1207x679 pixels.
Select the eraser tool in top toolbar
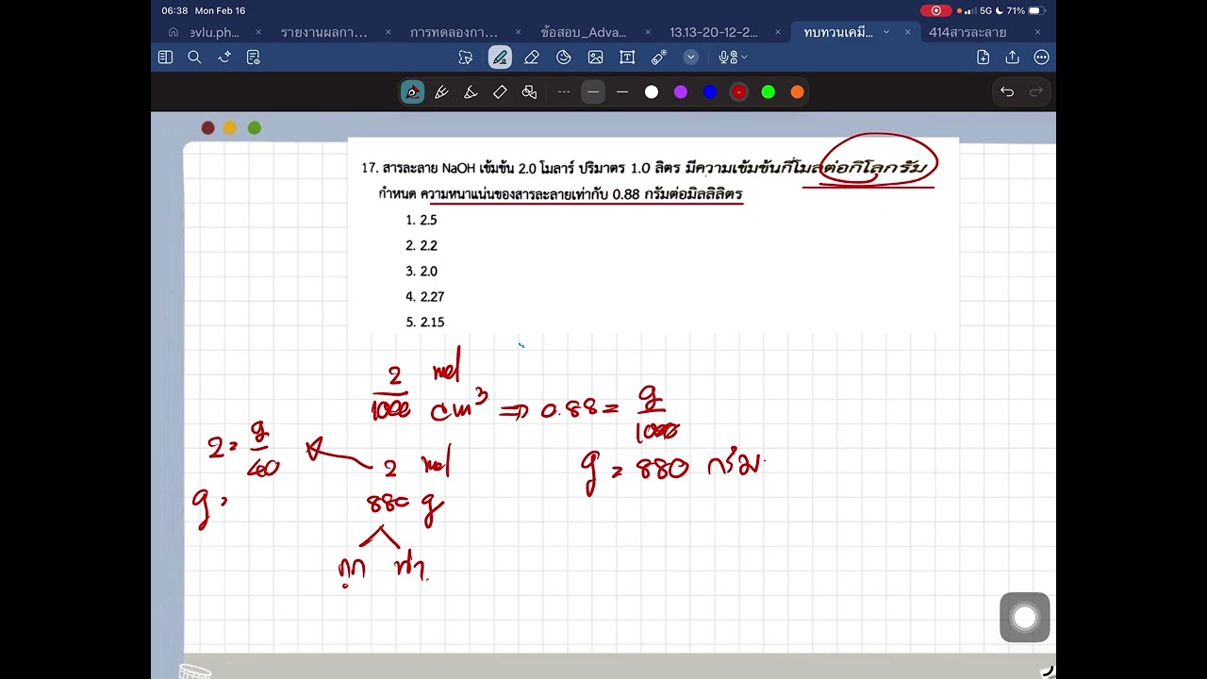pyautogui.click(x=532, y=58)
